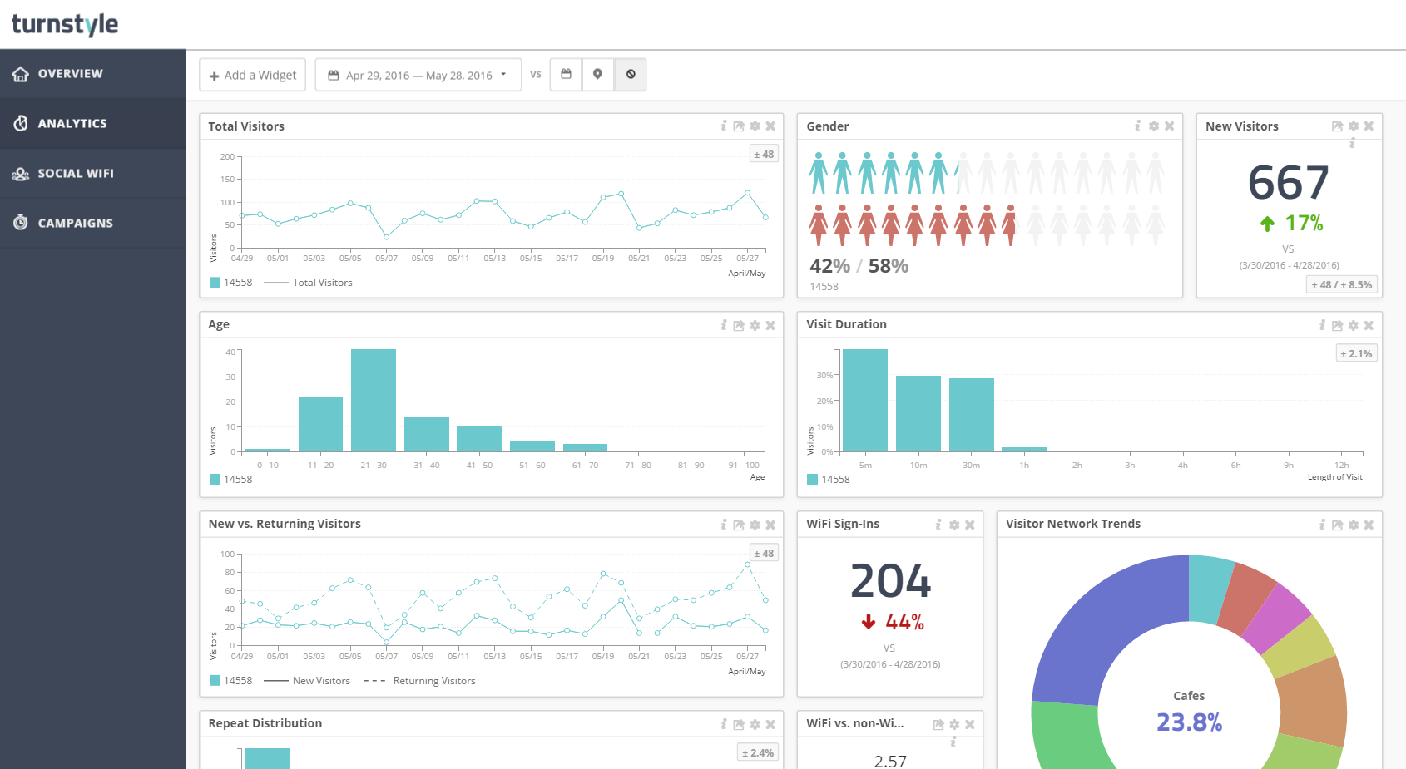Image resolution: width=1406 pixels, height=769 pixels.
Task: Open Visit Duration widget settings
Action: pyautogui.click(x=1354, y=326)
